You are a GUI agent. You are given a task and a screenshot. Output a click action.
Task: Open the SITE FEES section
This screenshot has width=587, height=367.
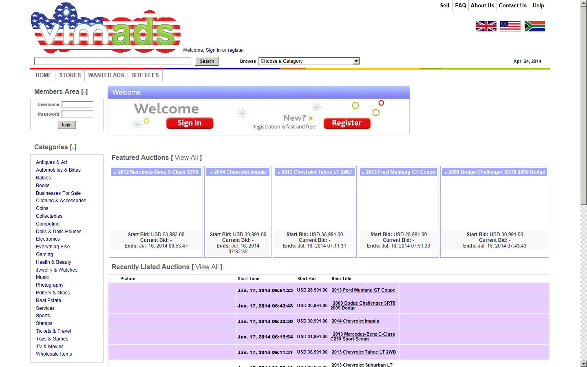coord(145,75)
